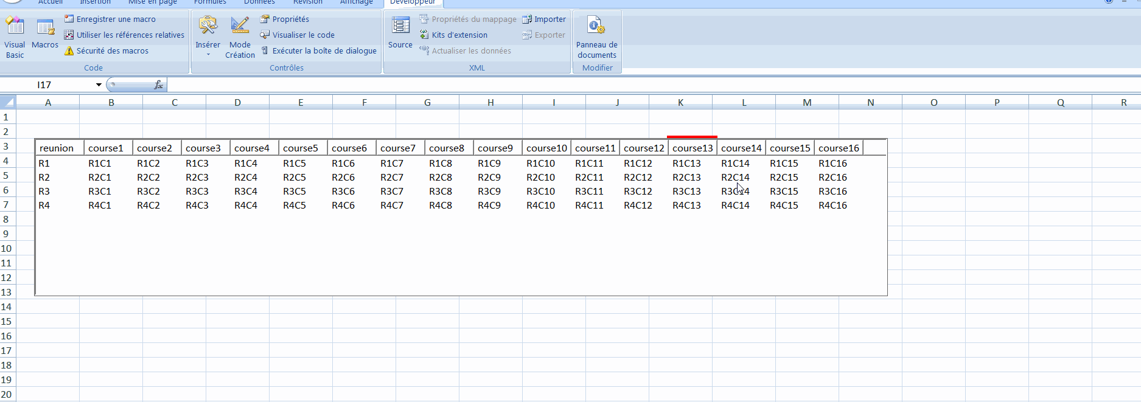
Task: Click the course5 list column header
Action: click(x=303, y=148)
